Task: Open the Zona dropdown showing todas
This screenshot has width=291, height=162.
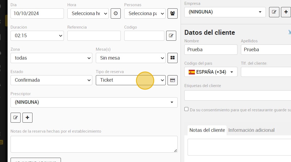Action: click(51, 58)
